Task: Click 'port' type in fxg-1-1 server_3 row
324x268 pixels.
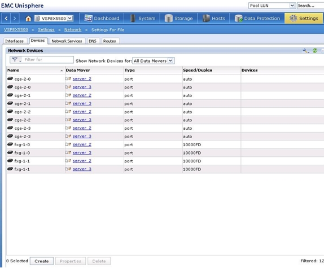Action: 129,169
